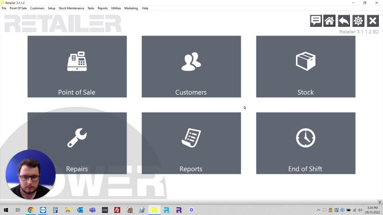The height and width of the screenshot is (215, 383).
Task: Open 3CX from the taskbar
Action: pos(105,210)
